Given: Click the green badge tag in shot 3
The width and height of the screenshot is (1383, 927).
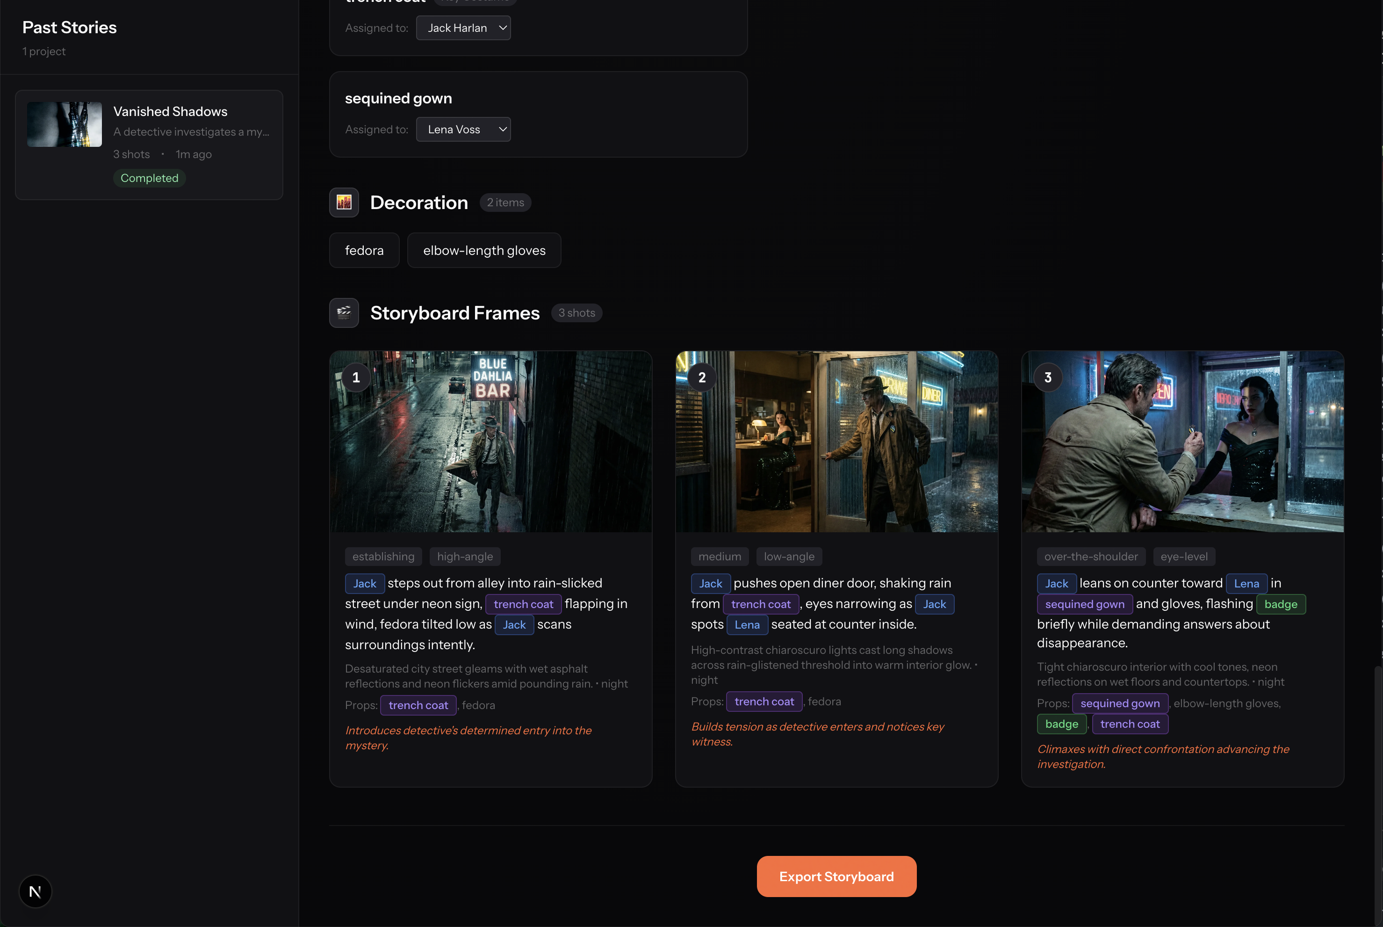Looking at the screenshot, I should click(1281, 604).
